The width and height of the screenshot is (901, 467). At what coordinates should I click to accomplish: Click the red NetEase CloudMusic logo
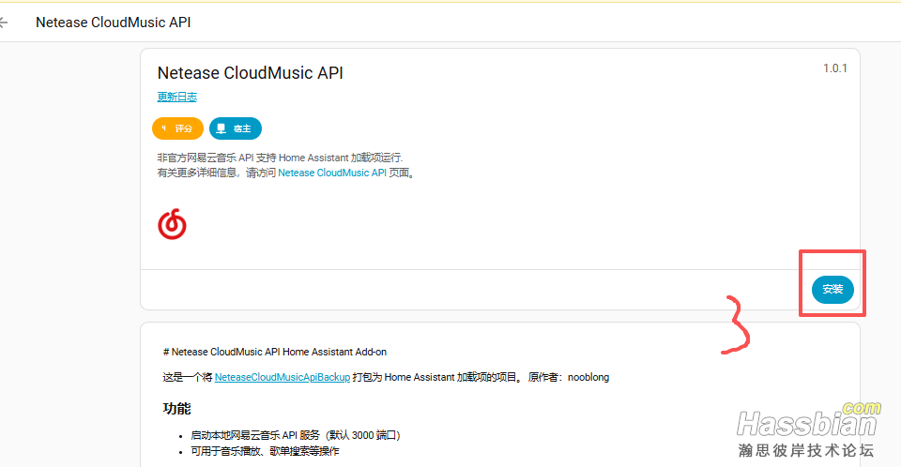173,224
